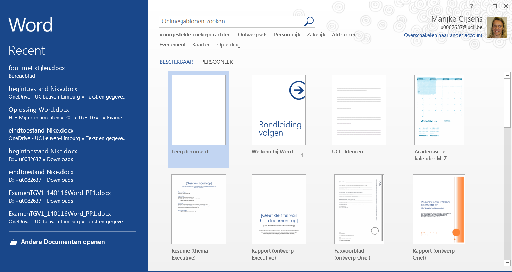
Task: Click Overschakelen naar ander account link
Action: click(x=443, y=35)
